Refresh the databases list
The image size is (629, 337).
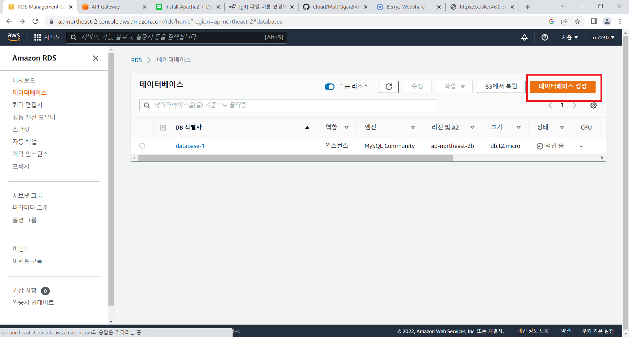pyautogui.click(x=389, y=87)
